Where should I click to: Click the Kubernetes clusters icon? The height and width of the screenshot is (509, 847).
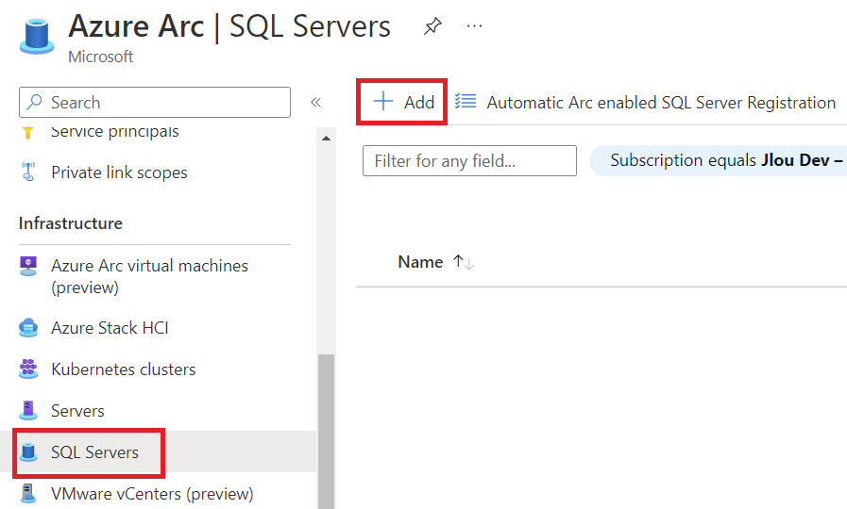(x=28, y=369)
